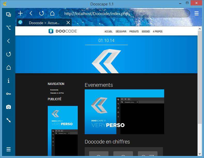Click the GOODIES navigation link
204x158 pixels.
[x=146, y=32]
